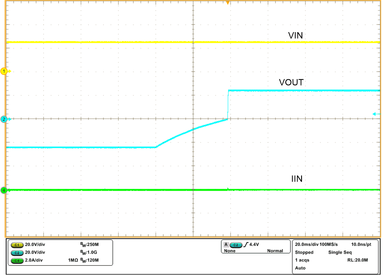
Task: Select the yellow channel 1 ground marker
Action: (4, 71)
